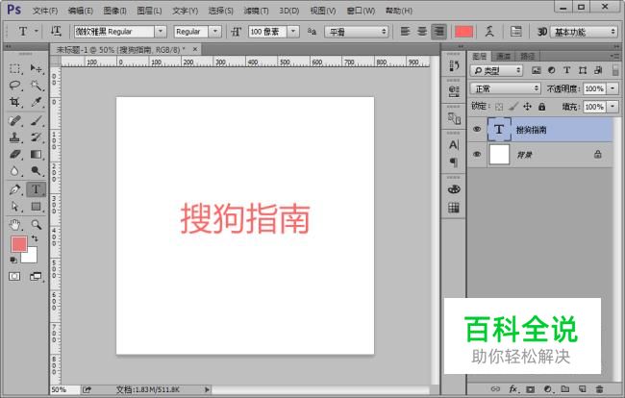Select the Pen tool
The width and height of the screenshot is (625, 398).
point(14,189)
